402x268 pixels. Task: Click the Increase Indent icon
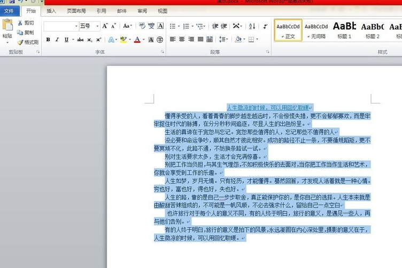[224, 26]
